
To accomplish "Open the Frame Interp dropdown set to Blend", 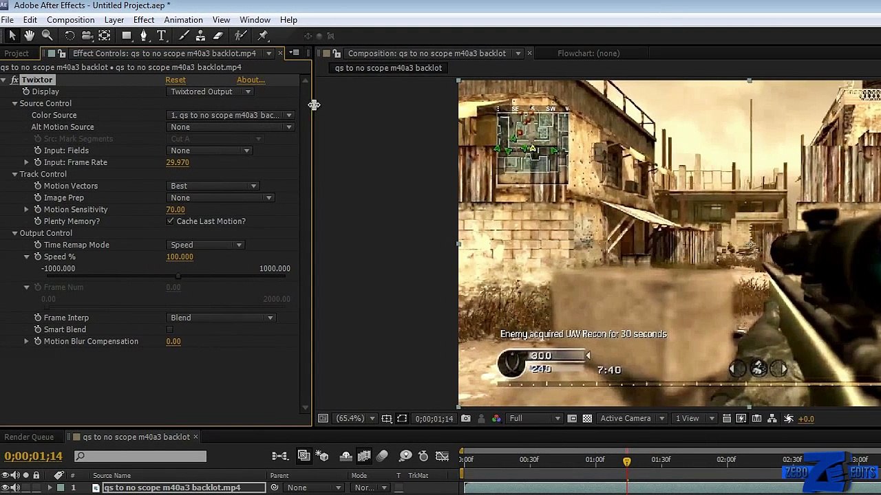I will (222, 318).
